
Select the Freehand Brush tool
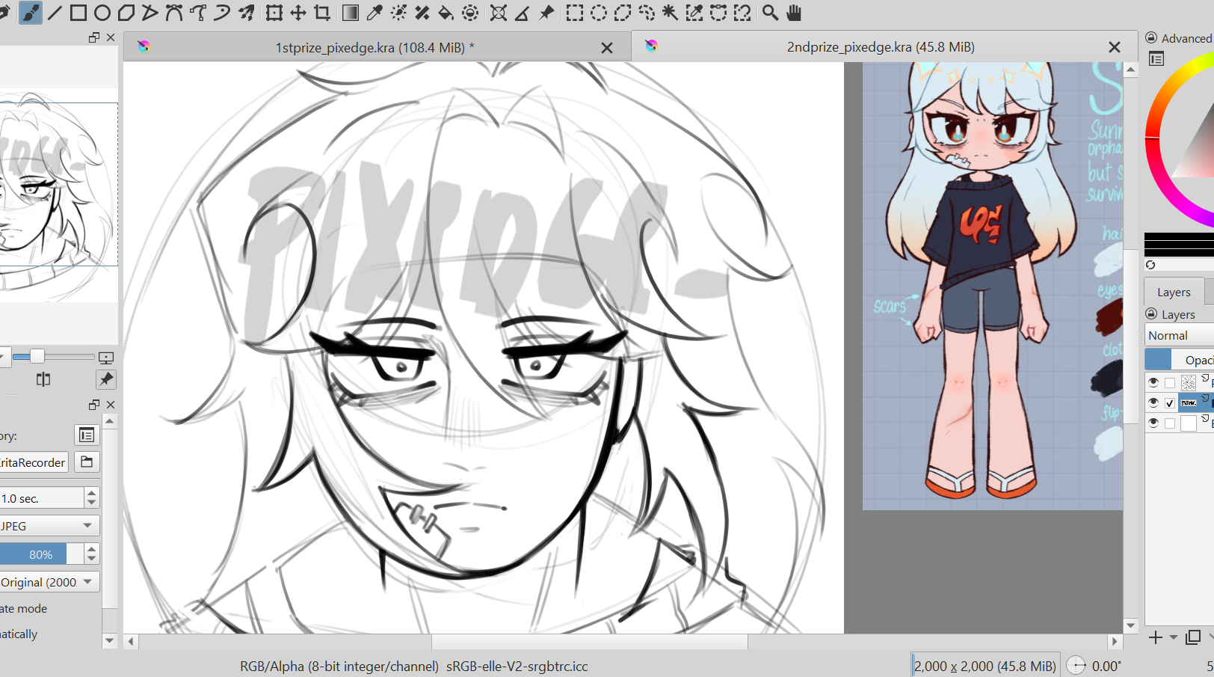[30, 13]
